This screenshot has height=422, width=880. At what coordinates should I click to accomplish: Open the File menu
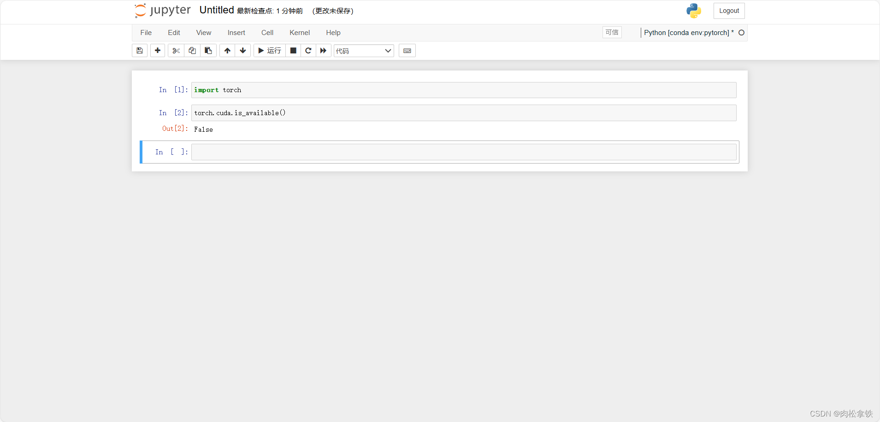(146, 33)
